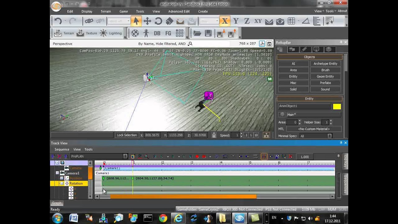Click the second position keyframe marker

click(x=133, y=178)
